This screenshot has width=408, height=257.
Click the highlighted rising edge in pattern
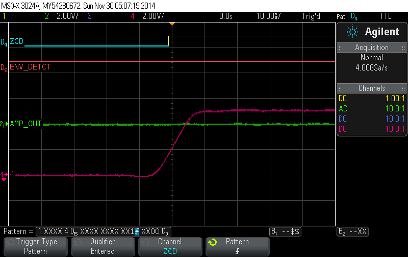pyautogui.click(x=137, y=231)
